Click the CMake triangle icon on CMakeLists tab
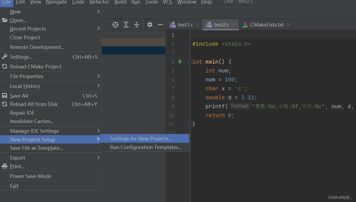Screen dimensions: 356x202 coord(245,25)
